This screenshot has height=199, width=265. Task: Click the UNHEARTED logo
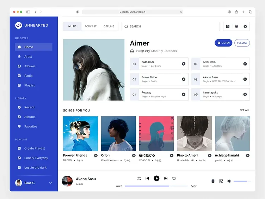click(x=32, y=25)
